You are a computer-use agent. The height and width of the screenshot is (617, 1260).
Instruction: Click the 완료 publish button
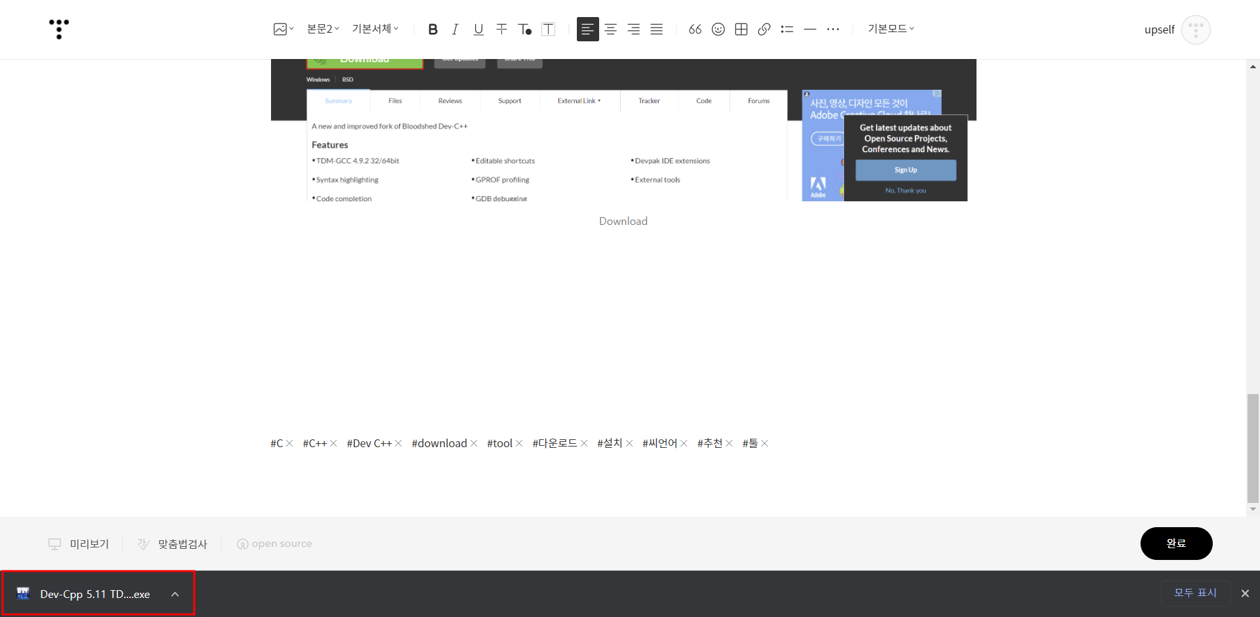point(1176,543)
